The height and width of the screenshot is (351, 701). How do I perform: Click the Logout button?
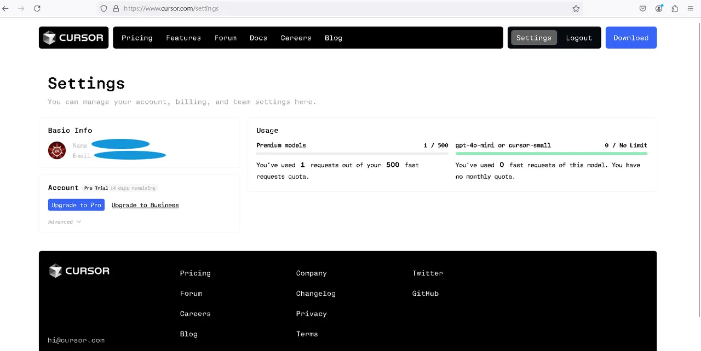pos(579,38)
